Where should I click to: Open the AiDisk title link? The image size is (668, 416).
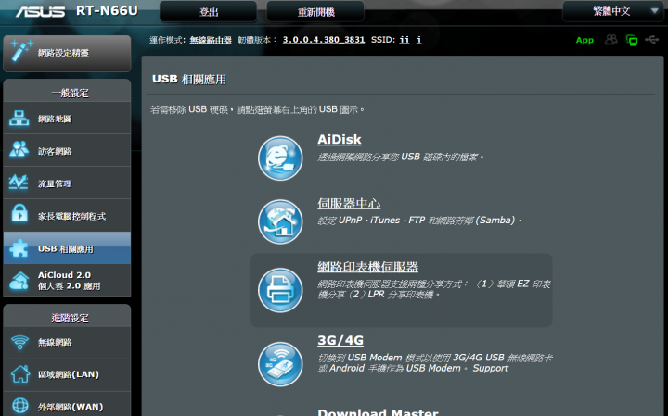pos(340,140)
